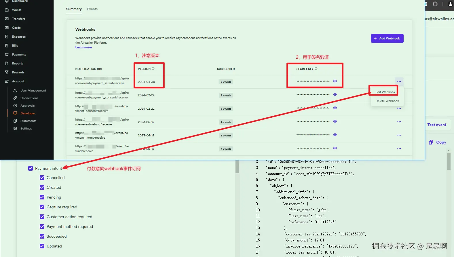Open more options for http payment_consent 9 events row
This screenshot has height=257, width=454.
pos(399,108)
